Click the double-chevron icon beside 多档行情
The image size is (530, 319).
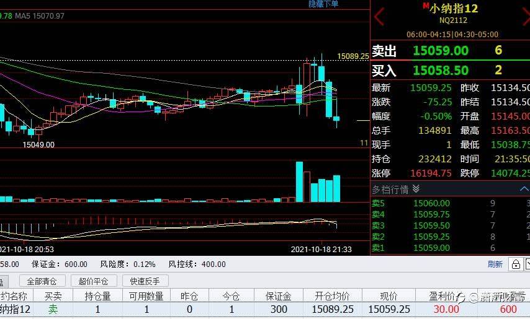pos(416,189)
